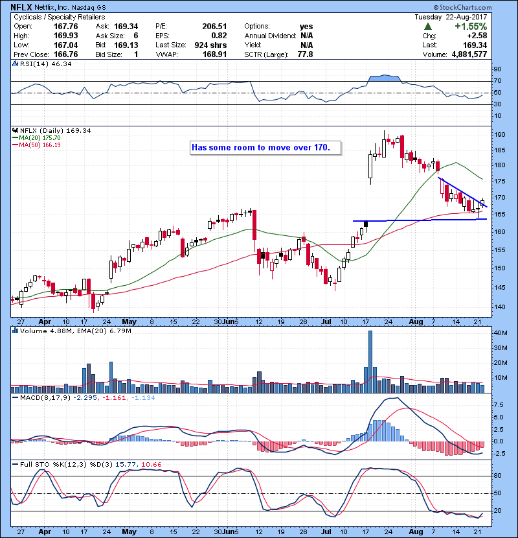Click the Yield N/A value
Screen dimensions: 518x538
[x=307, y=45]
